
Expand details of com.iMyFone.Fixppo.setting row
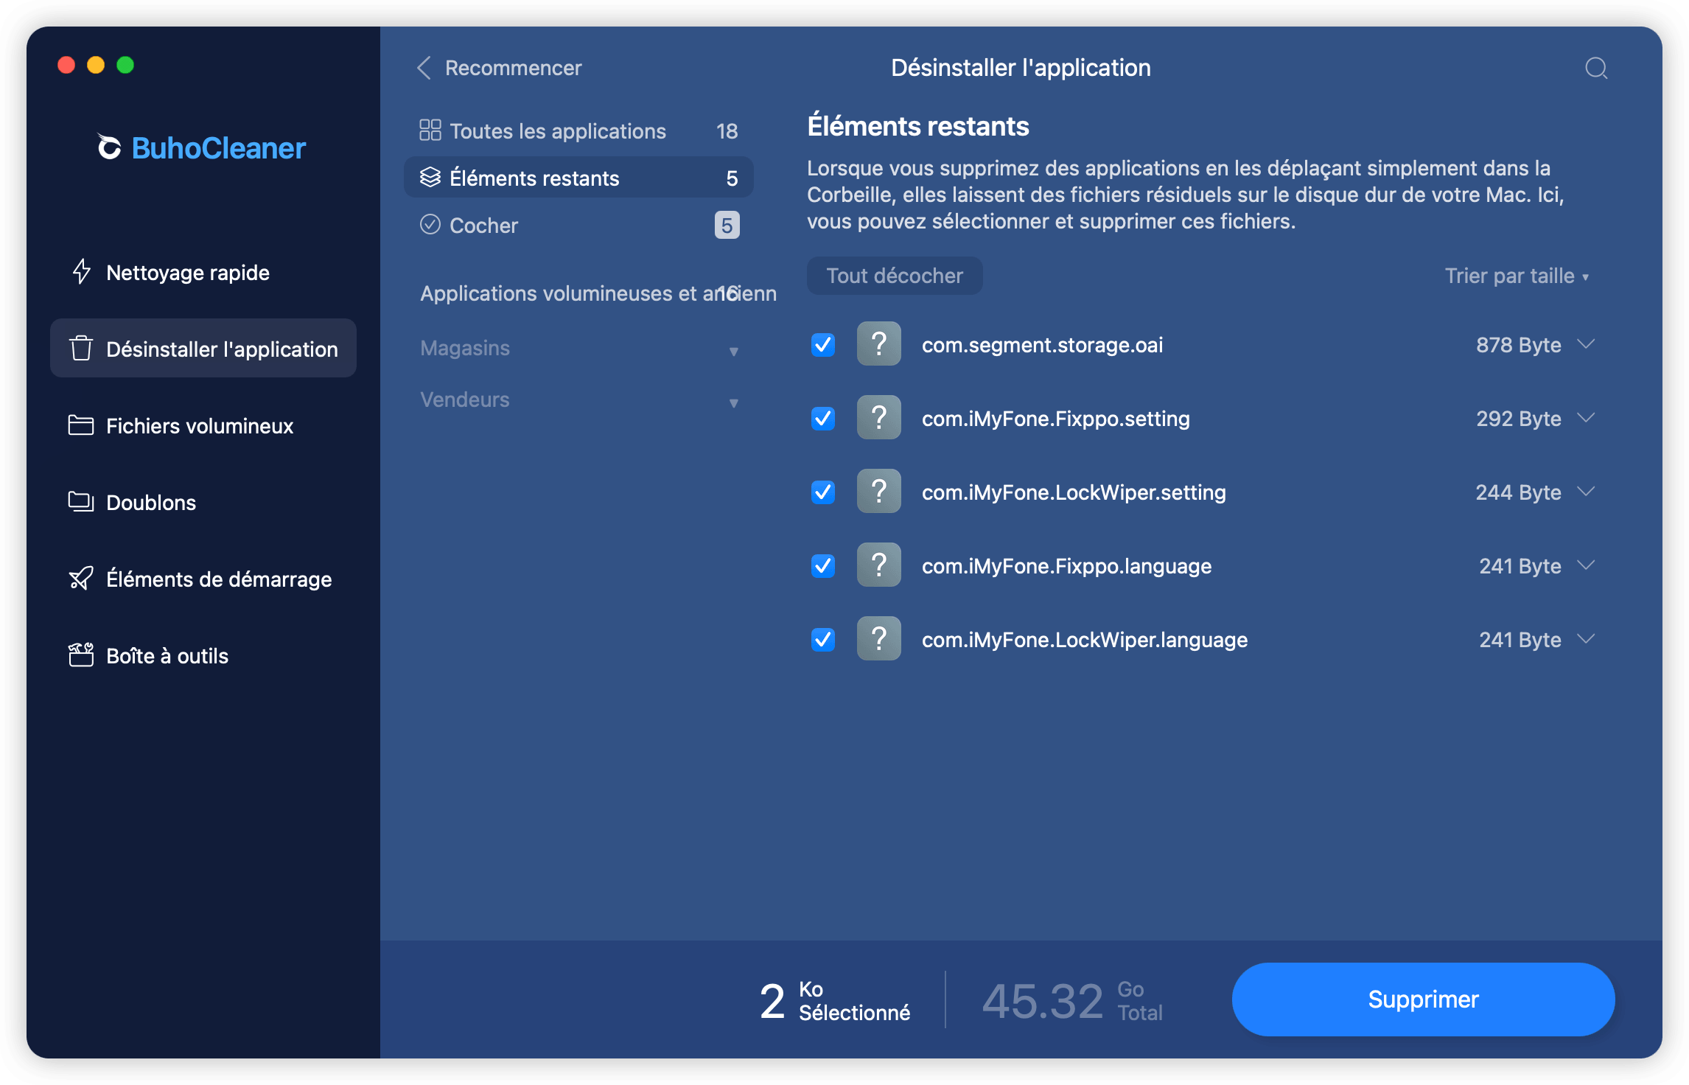[x=1586, y=418]
